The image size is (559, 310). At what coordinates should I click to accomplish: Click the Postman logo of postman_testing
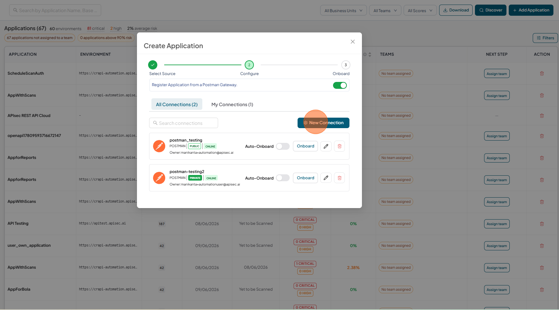pyautogui.click(x=159, y=146)
